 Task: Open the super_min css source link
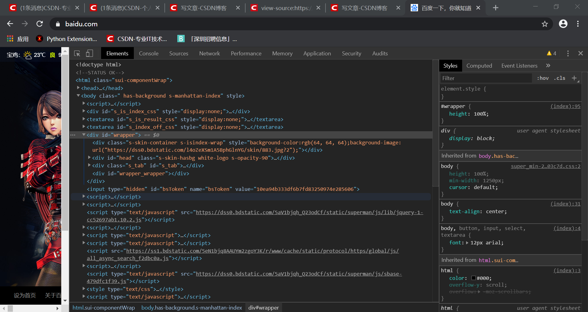click(x=546, y=166)
